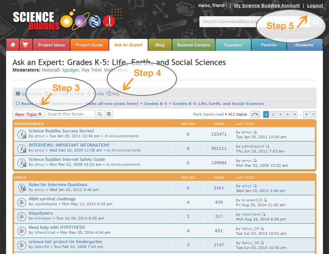329x254 pixels.
Task: Open author razzledazzle profile
Action: pyautogui.click(x=46, y=204)
